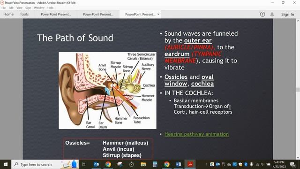Click the volume speaker tray icon
Screen dimensions: 300x169
(262, 164)
